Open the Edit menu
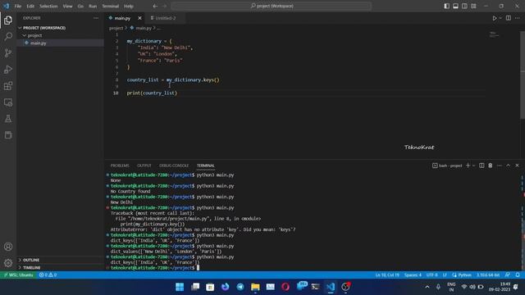This screenshot has height=295, width=525. (x=30, y=6)
